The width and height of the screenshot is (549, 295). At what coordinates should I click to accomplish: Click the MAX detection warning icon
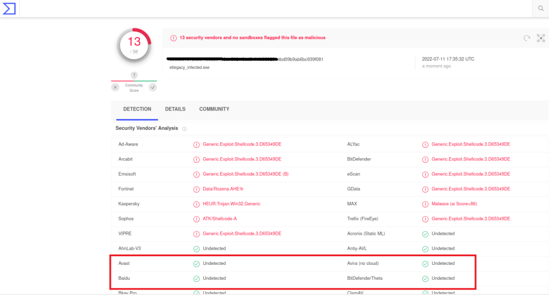pos(425,204)
